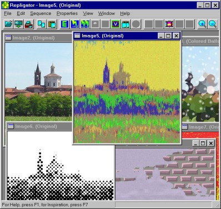Click the zoom out magnifier icon
This screenshot has height=209, width=221.
[213, 24]
